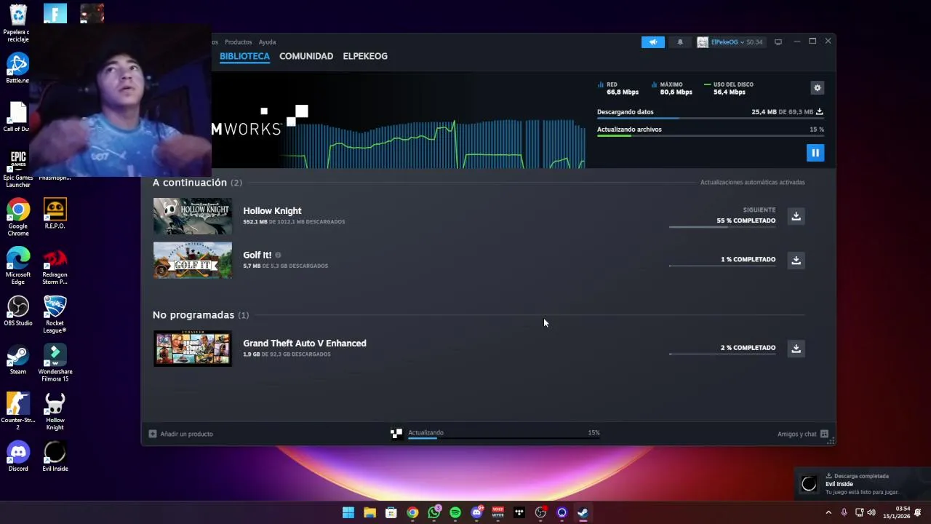Click the Grand Theft Auto V progress bar

coord(722,354)
